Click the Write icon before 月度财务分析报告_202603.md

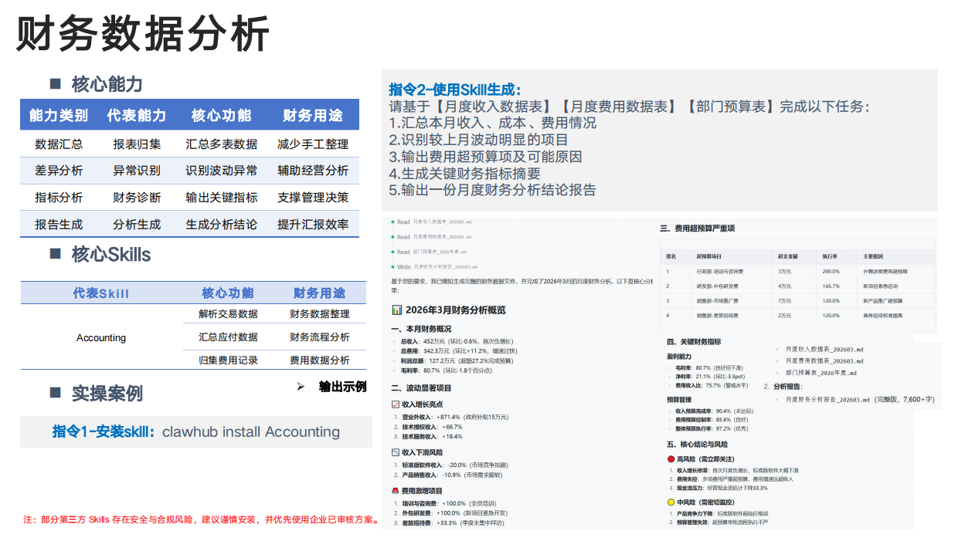tap(393, 266)
